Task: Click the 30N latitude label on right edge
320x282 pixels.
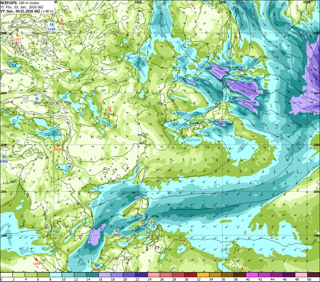Action: [316, 145]
